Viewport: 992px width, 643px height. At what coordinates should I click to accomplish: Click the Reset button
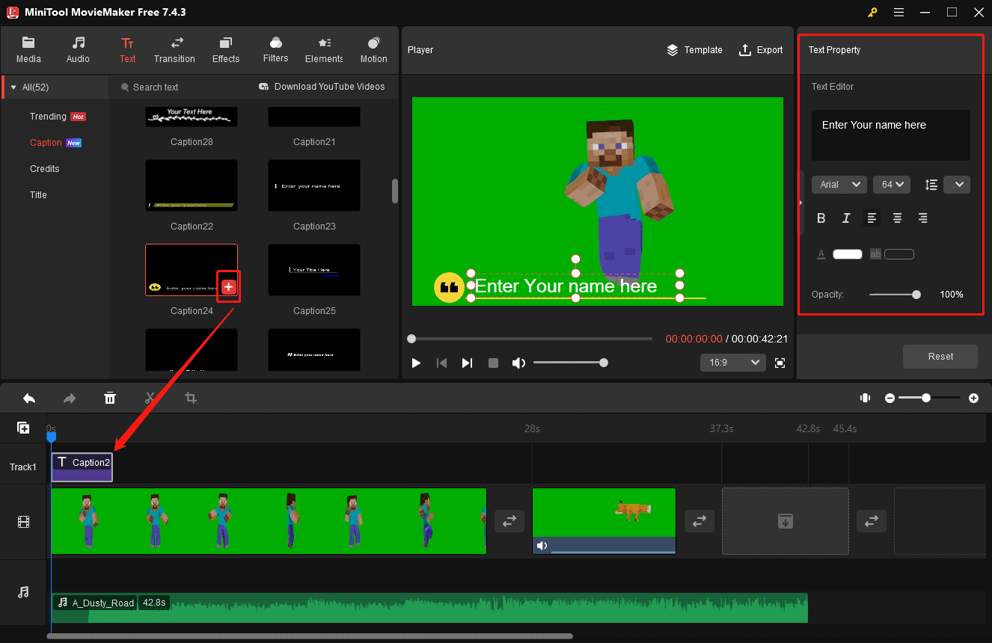940,357
